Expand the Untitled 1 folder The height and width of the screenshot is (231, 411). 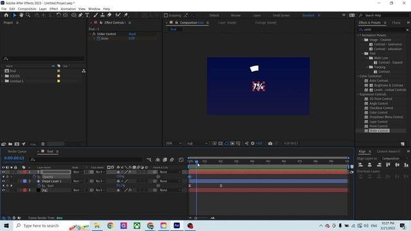(x=3, y=81)
